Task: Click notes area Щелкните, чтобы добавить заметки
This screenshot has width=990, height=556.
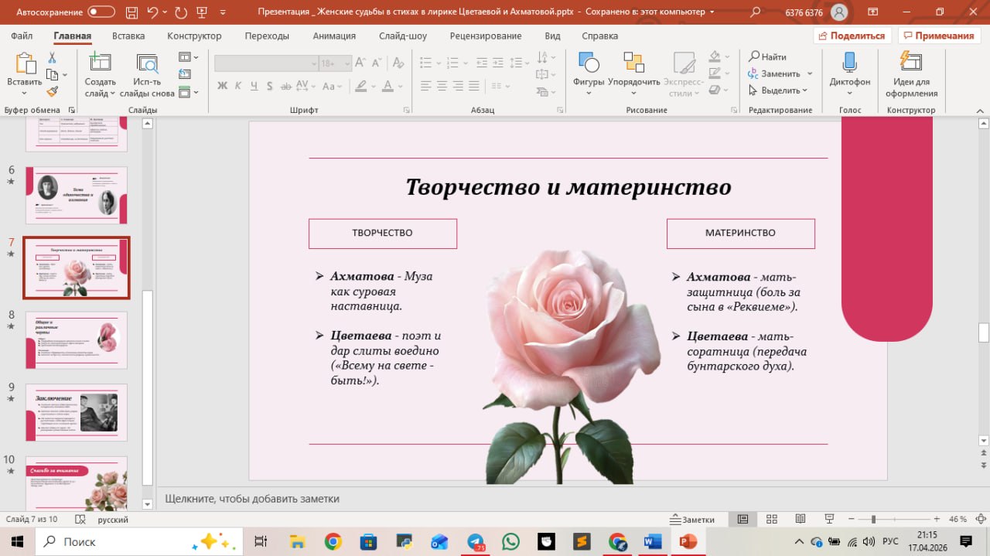Action: [252, 499]
